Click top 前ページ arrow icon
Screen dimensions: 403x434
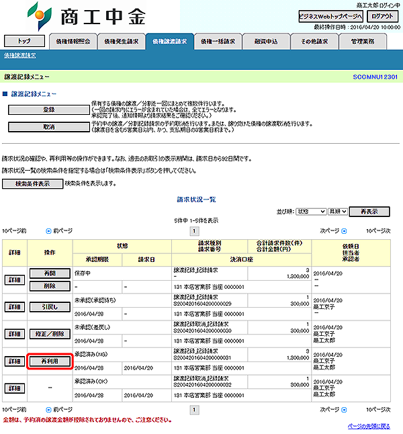[x=48, y=231]
